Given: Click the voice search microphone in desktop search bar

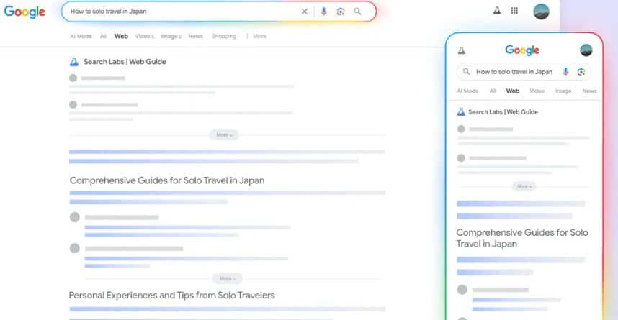Looking at the screenshot, I should (x=323, y=12).
